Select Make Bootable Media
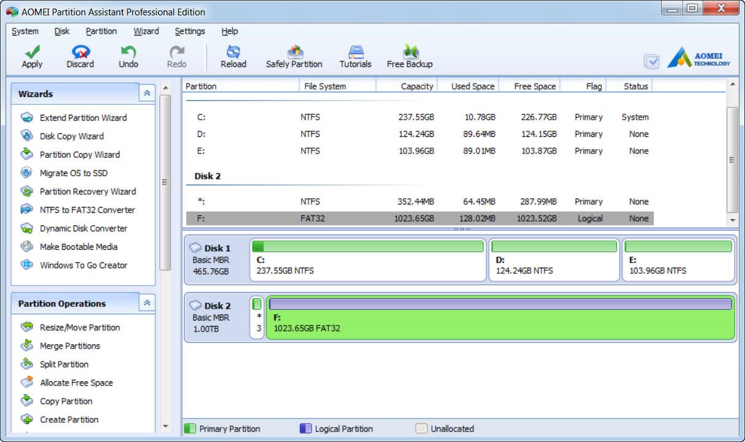The image size is (745, 442). [x=78, y=247]
